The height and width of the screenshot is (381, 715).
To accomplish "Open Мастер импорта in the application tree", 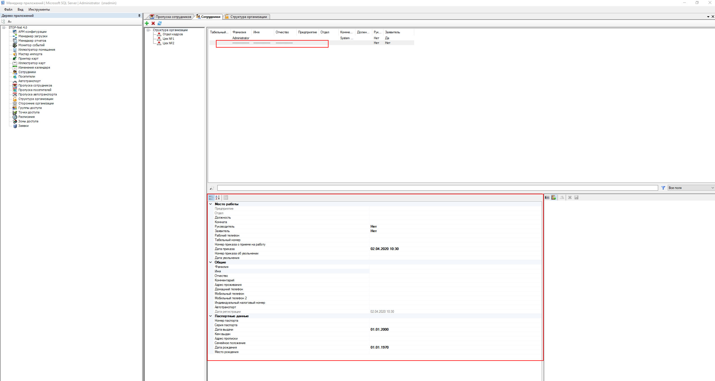I will 30,54.
